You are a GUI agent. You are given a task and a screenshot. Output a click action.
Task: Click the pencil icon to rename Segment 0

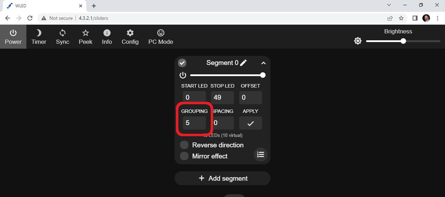point(243,63)
